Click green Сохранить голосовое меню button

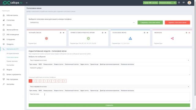coord(150,23)
